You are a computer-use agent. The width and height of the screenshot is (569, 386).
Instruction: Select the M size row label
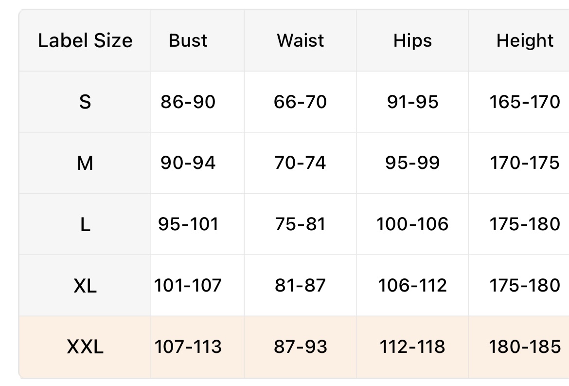tap(85, 163)
